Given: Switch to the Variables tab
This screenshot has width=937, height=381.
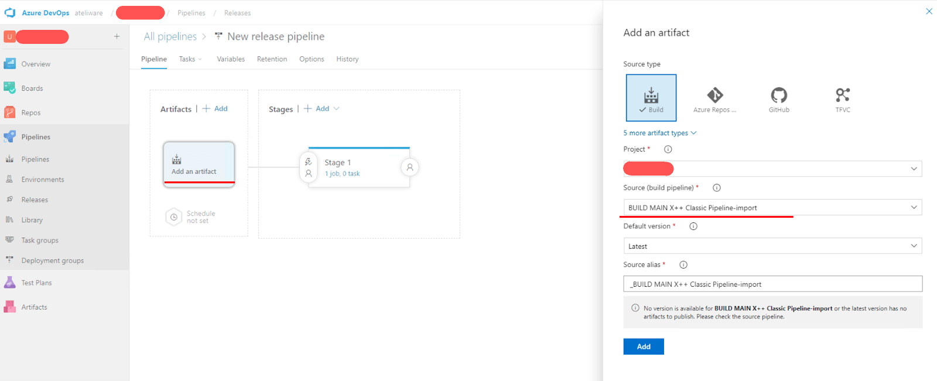Looking at the screenshot, I should [231, 59].
